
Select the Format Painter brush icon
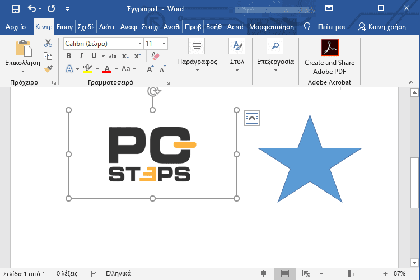point(48,69)
